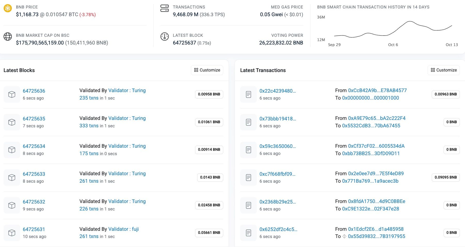Click document icon for transaction 0xc7f668fbf09
465x247 pixels.
click(248, 178)
